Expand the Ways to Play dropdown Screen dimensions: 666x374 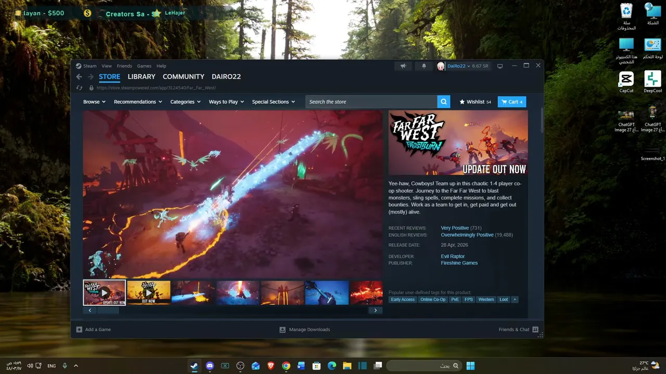[x=226, y=102]
